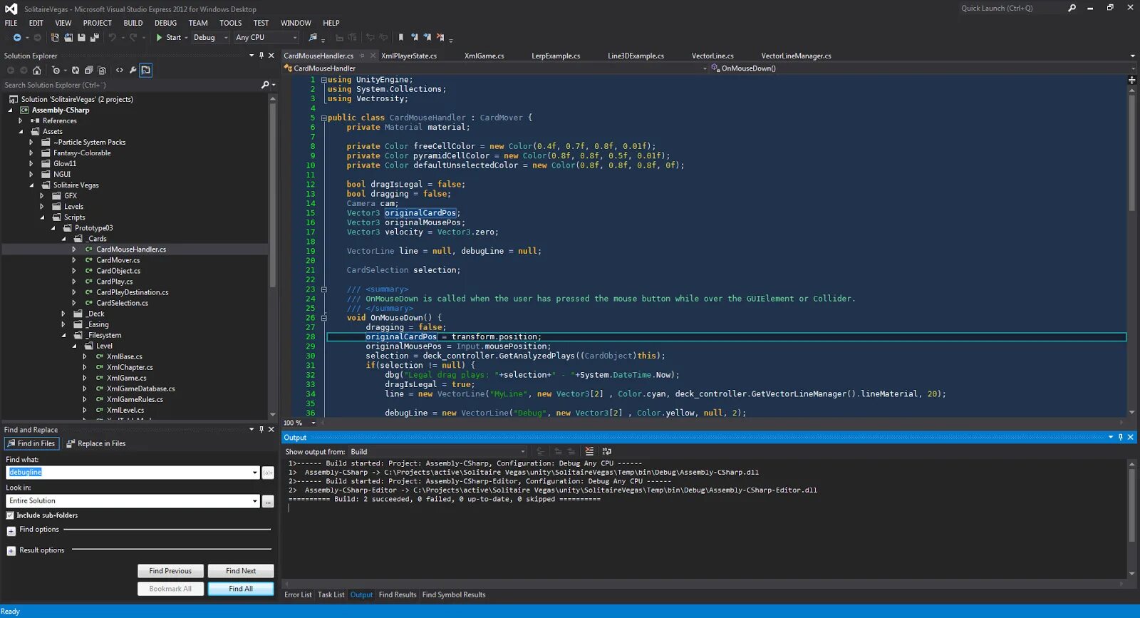Click the expression builder button beside Find what

pyautogui.click(x=268, y=473)
